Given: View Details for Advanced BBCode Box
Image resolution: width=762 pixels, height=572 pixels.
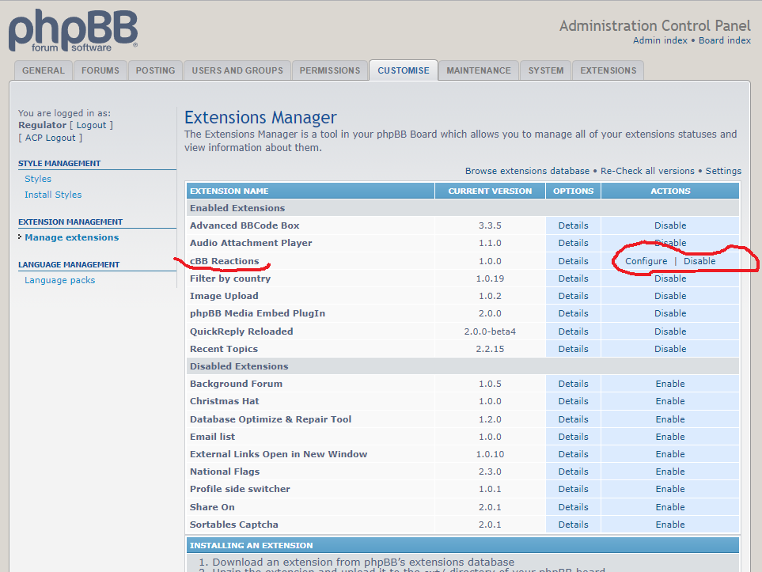Looking at the screenshot, I should point(573,225).
